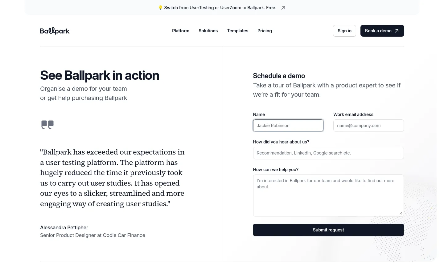Click the How did you hear about us? label
444x277 pixels.
(281, 142)
